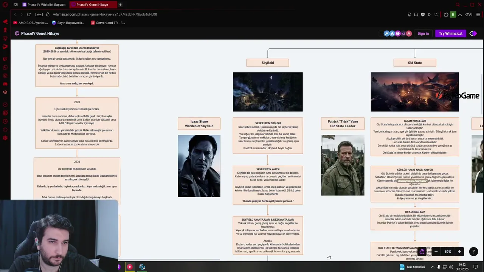Open ServerLand TR bookmark
484x272 pixels.
pyautogui.click(x=108, y=23)
